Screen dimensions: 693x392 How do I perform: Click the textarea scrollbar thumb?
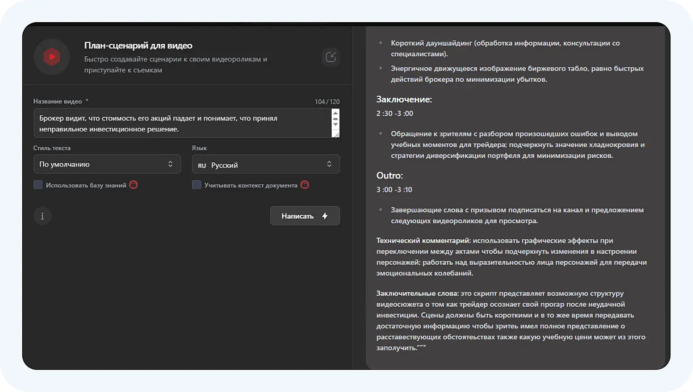point(335,119)
